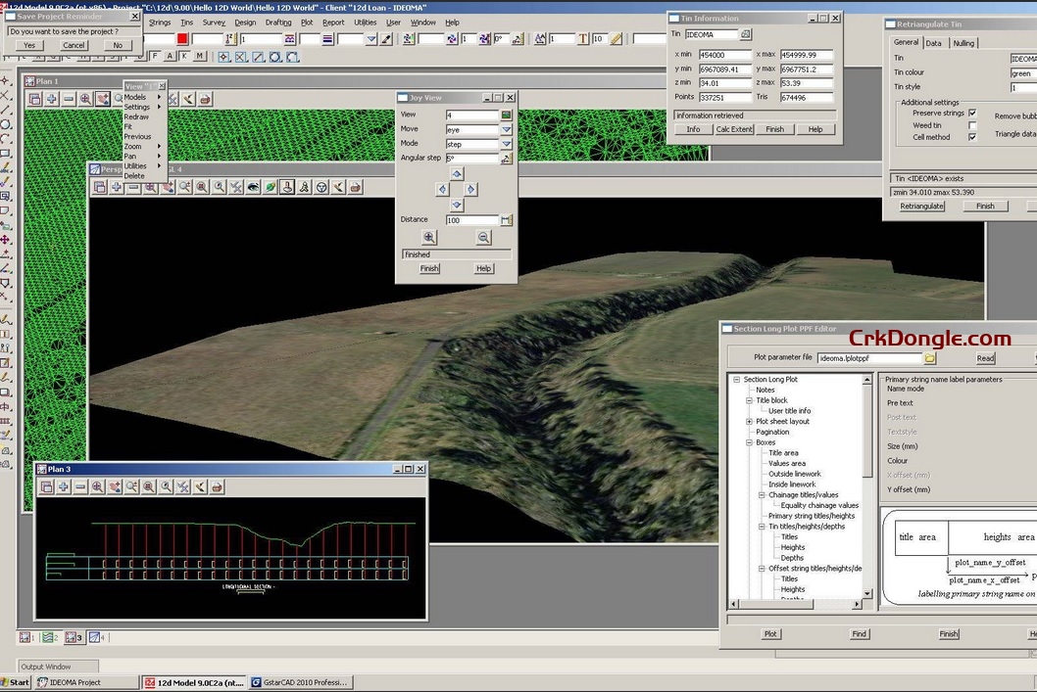Click the up arrow step control in Joy View
Viewport: 1037px width, 692px height.
(456, 173)
